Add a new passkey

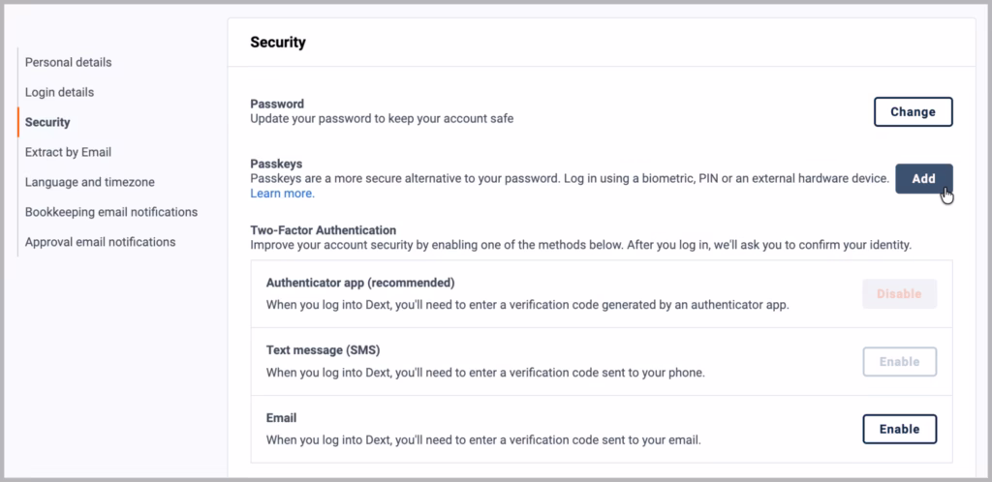tap(923, 179)
